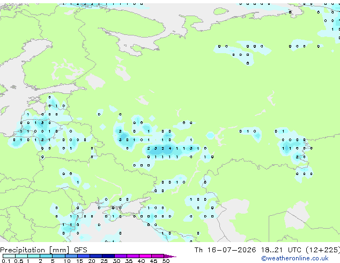Click the '50' legend scale label

[x=166, y=261]
